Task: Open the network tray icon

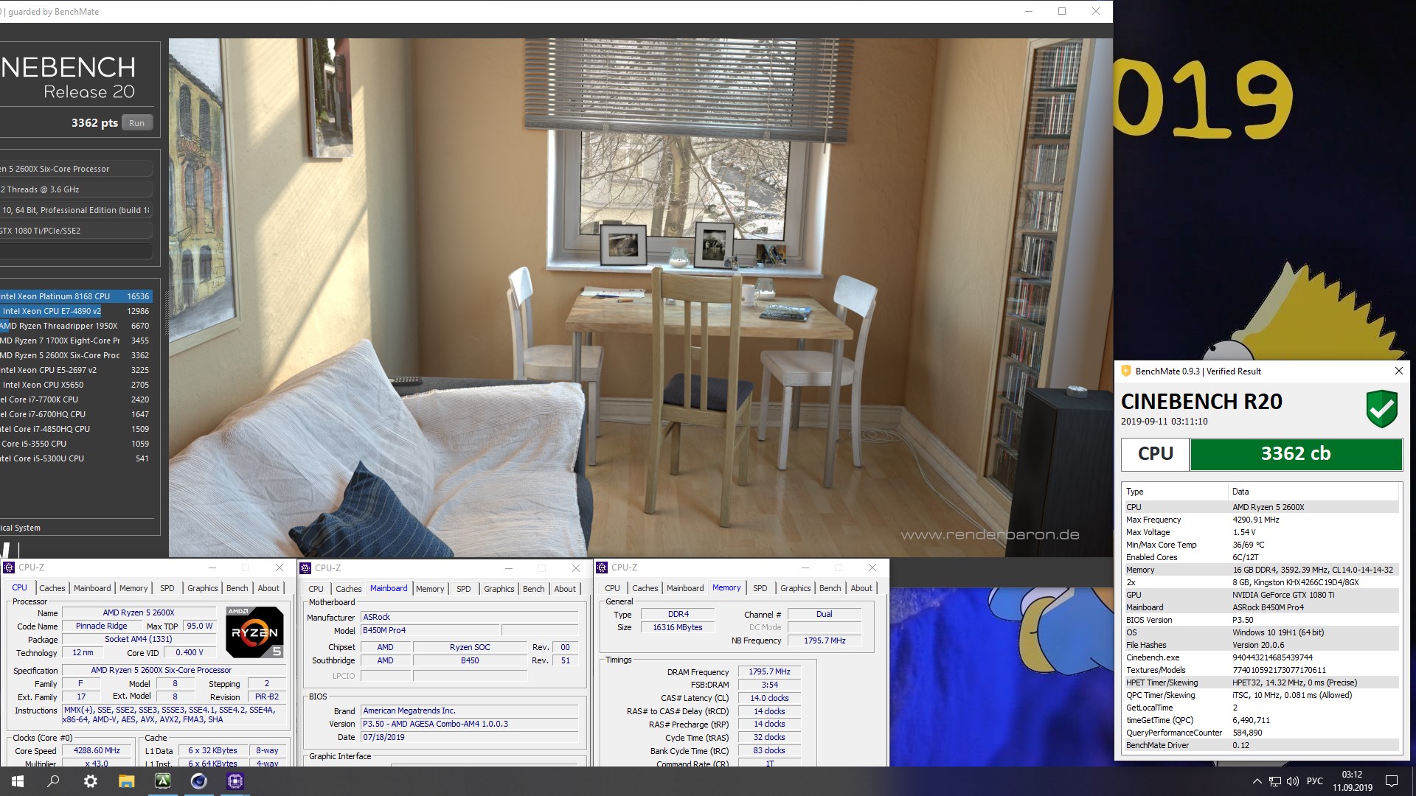Action: pyautogui.click(x=1275, y=781)
